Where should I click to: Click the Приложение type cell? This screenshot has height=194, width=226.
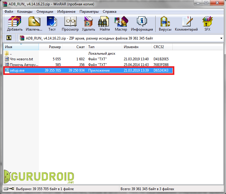coord(99,70)
